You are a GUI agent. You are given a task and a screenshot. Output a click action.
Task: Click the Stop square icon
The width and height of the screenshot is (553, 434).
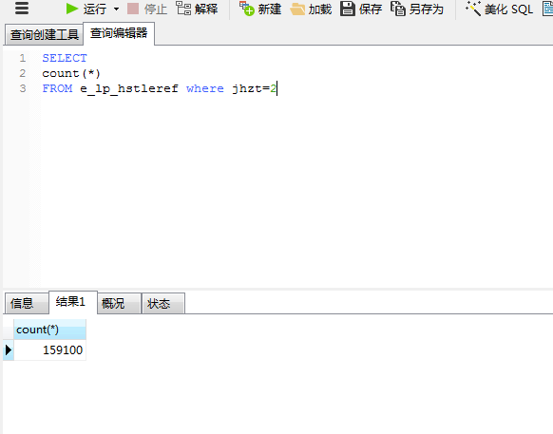pyautogui.click(x=133, y=9)
